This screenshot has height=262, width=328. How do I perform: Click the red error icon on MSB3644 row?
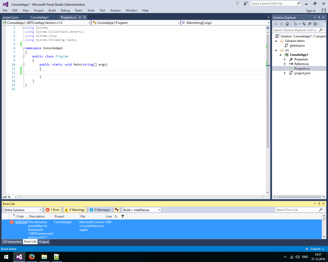pos(12,222)
